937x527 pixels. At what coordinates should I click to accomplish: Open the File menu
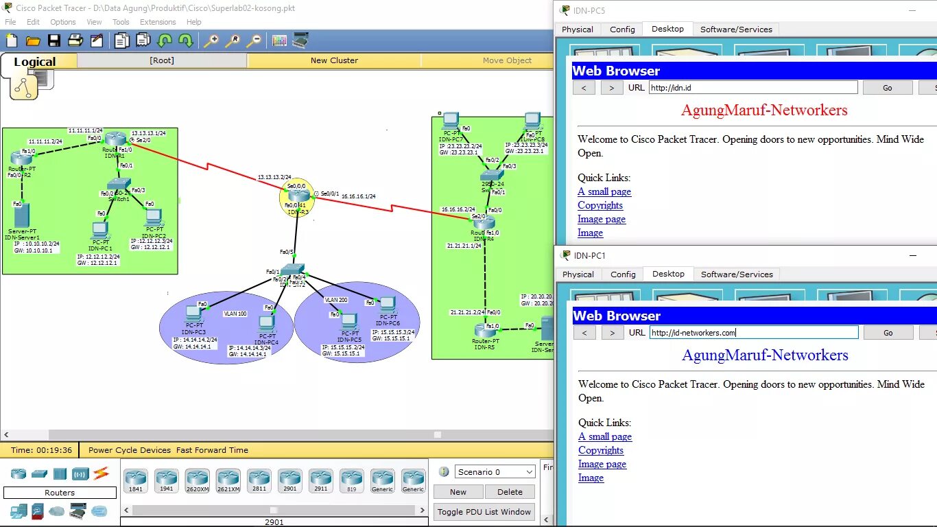click(x=10, y=22)
